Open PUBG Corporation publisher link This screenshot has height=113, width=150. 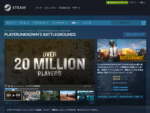(x=120, y=90)
